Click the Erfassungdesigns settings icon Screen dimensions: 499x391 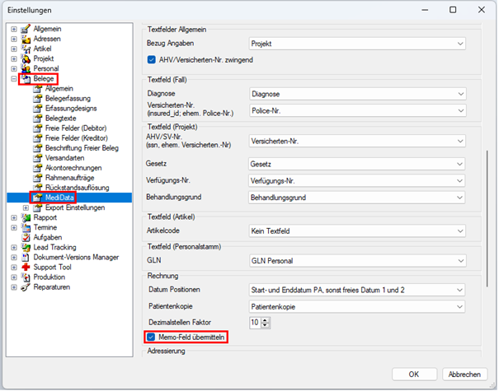tap(38, 109)
